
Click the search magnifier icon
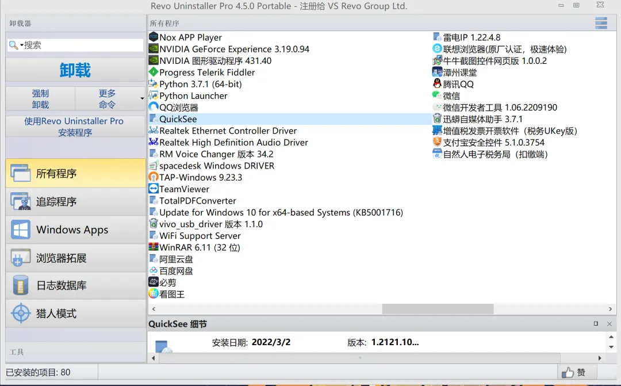click(13, 45)
